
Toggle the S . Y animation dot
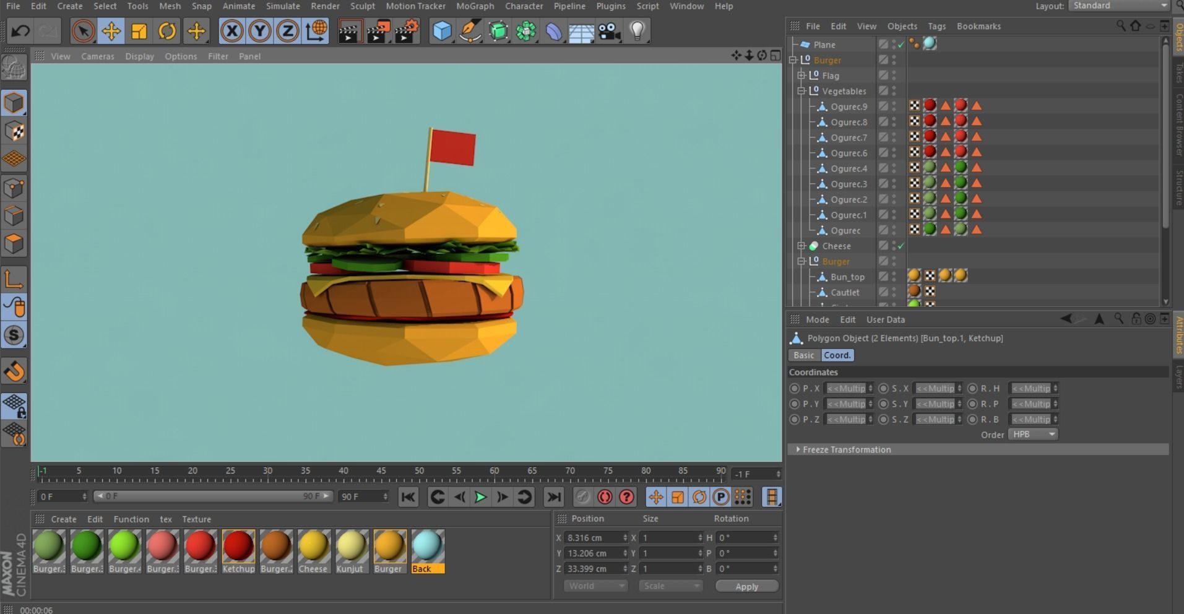(884, 404)
